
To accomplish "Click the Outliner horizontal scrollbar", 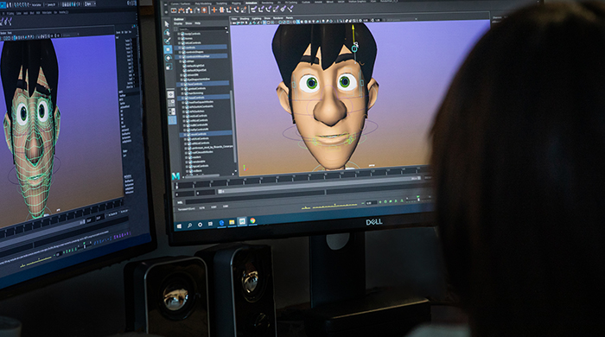I will click(203, 175).
